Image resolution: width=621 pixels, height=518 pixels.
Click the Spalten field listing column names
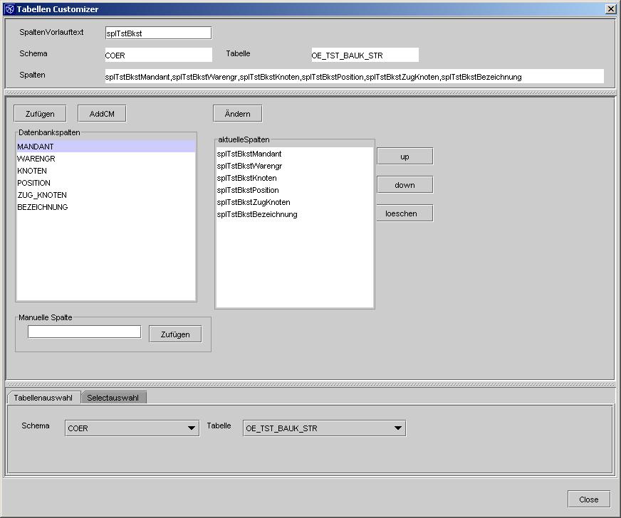click(354, 76)
